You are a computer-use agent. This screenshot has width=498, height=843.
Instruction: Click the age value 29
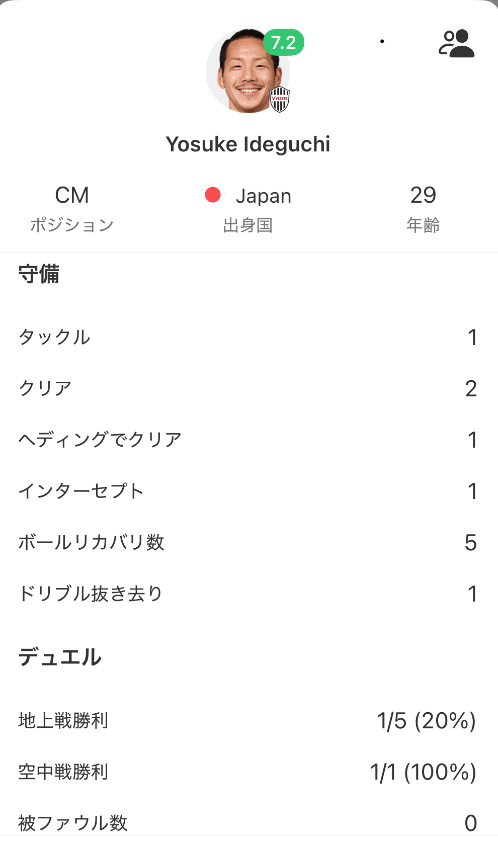(423, 195)
